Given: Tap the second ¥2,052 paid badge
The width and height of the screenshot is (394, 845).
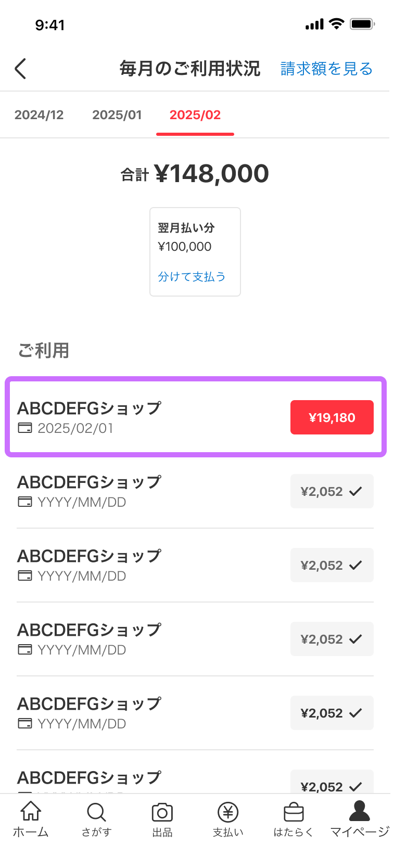Looking at the screenshot, I should 332,565.
